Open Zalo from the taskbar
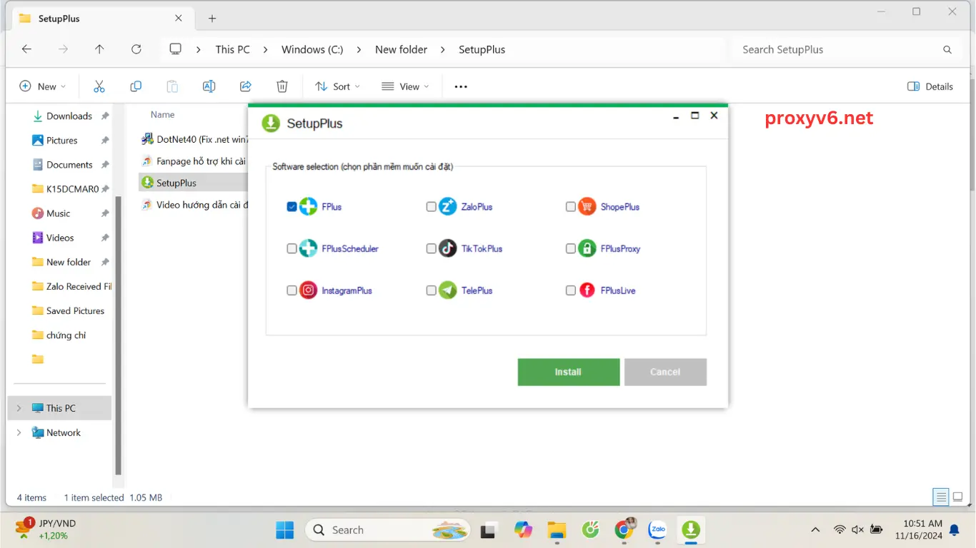Image resolution: width=976 pixels, height=548 pixels. [657, 530]
